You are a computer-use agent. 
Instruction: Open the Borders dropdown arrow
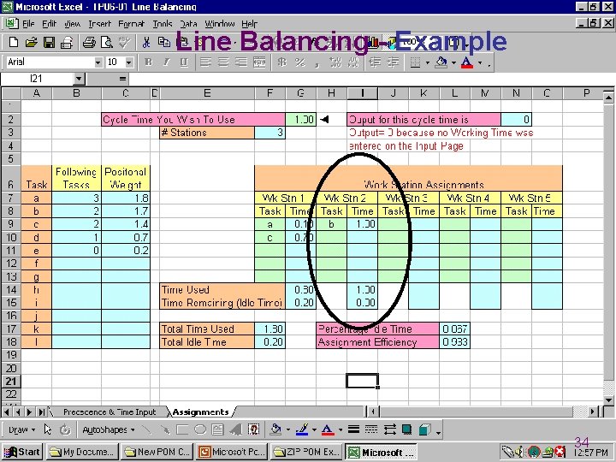428,62
